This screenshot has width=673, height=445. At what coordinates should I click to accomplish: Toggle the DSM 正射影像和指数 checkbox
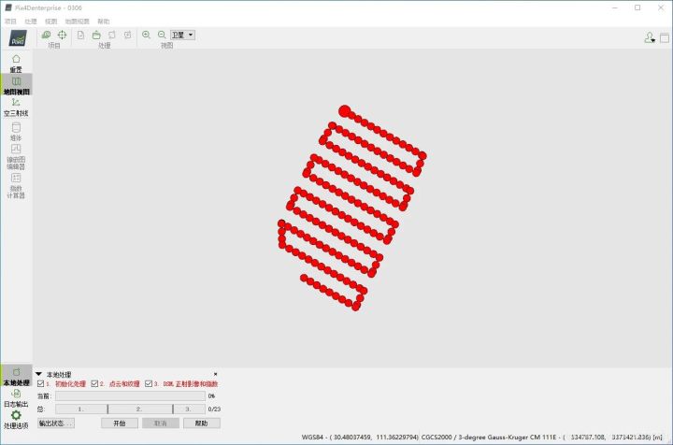149,383
